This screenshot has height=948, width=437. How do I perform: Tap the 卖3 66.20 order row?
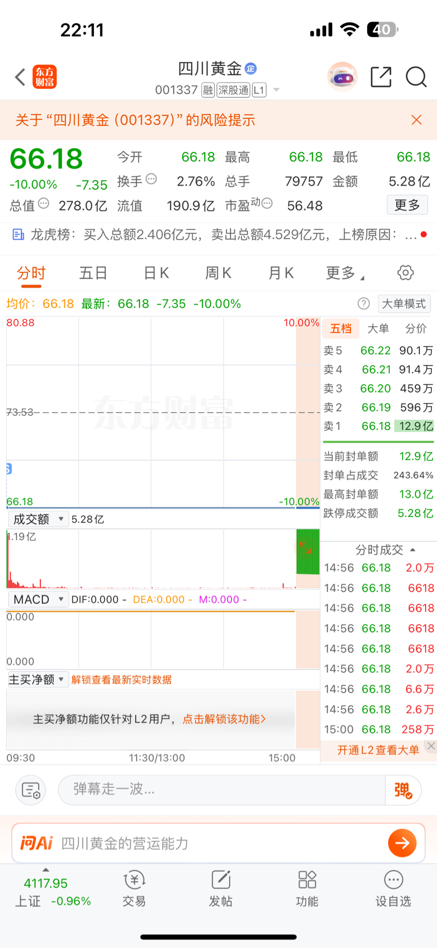(378, 388)
